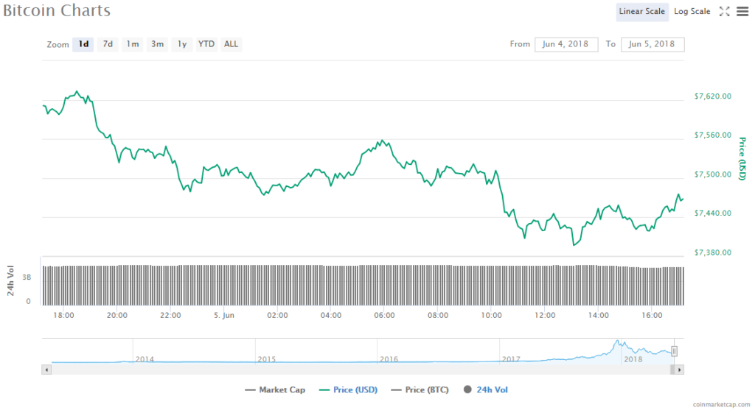Toggle fullscreen chart view icon

pyautogui.click(x=724, y=11)
